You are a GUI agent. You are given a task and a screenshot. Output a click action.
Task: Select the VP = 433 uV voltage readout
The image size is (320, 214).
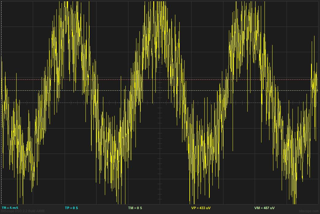(x=201, y=208)
